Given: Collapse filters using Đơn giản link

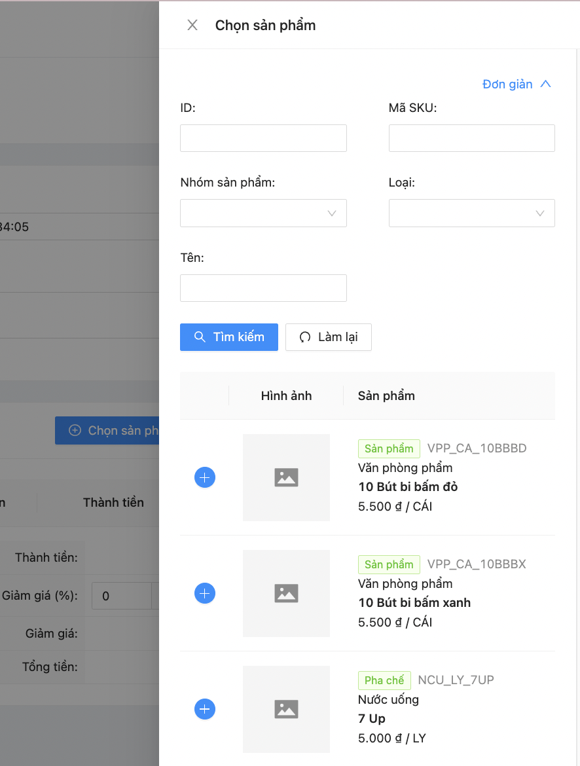Looking at the screenshot, I should pos(517,84).
